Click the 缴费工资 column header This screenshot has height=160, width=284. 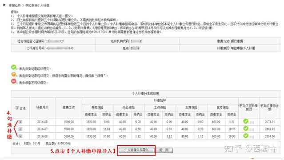coord(68,108)
